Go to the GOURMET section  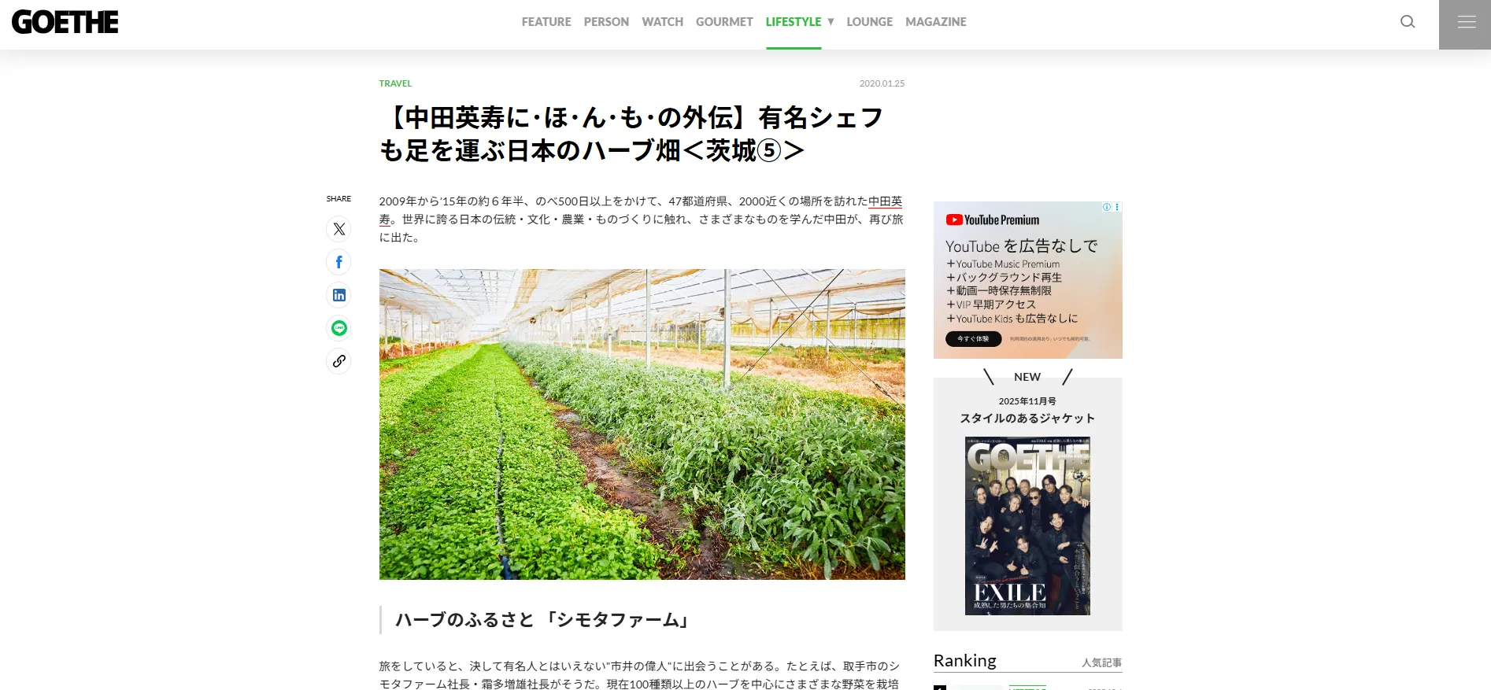point(724,22)
